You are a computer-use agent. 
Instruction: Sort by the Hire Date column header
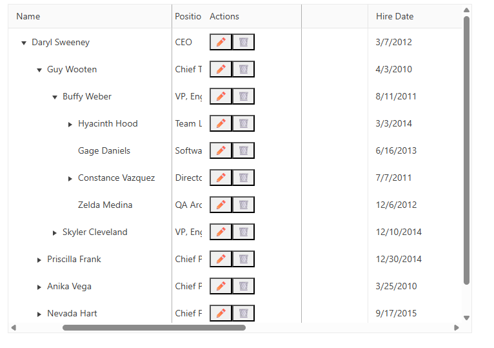coord(395,16)
